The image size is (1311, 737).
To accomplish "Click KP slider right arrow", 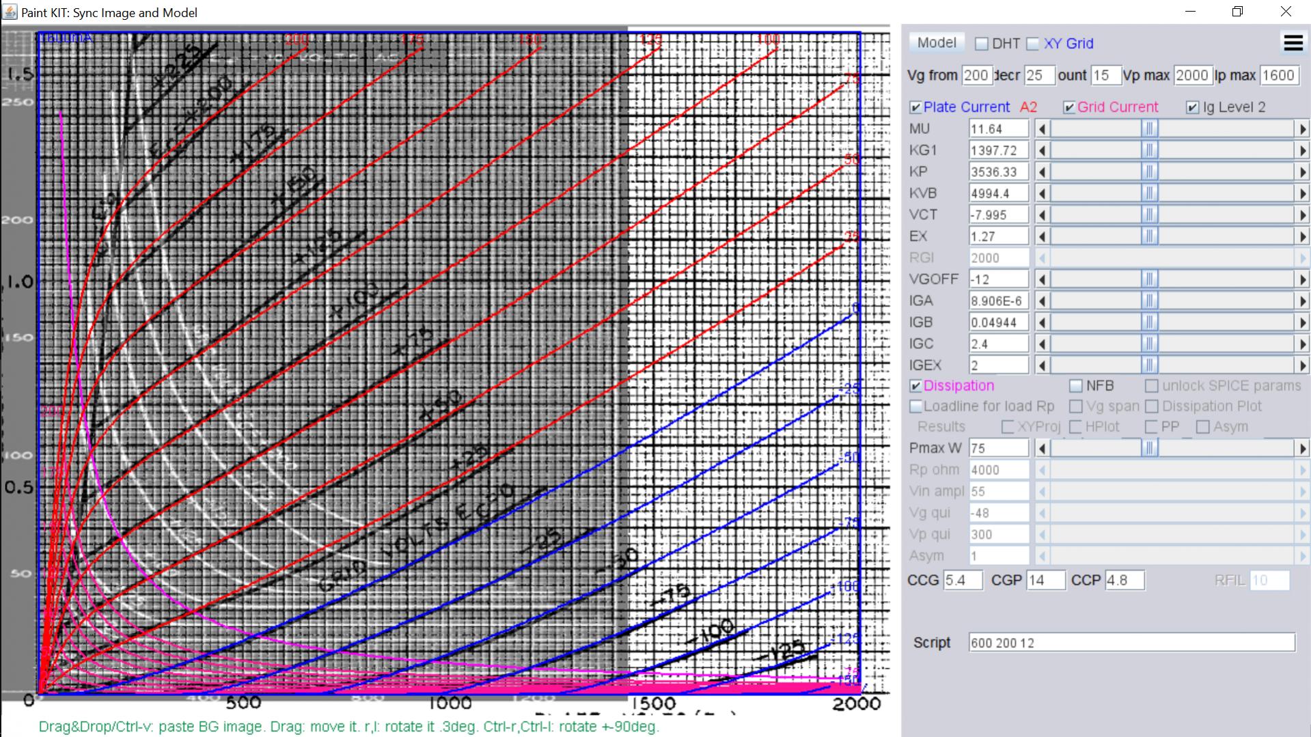I will click(x=1302, y=171).
